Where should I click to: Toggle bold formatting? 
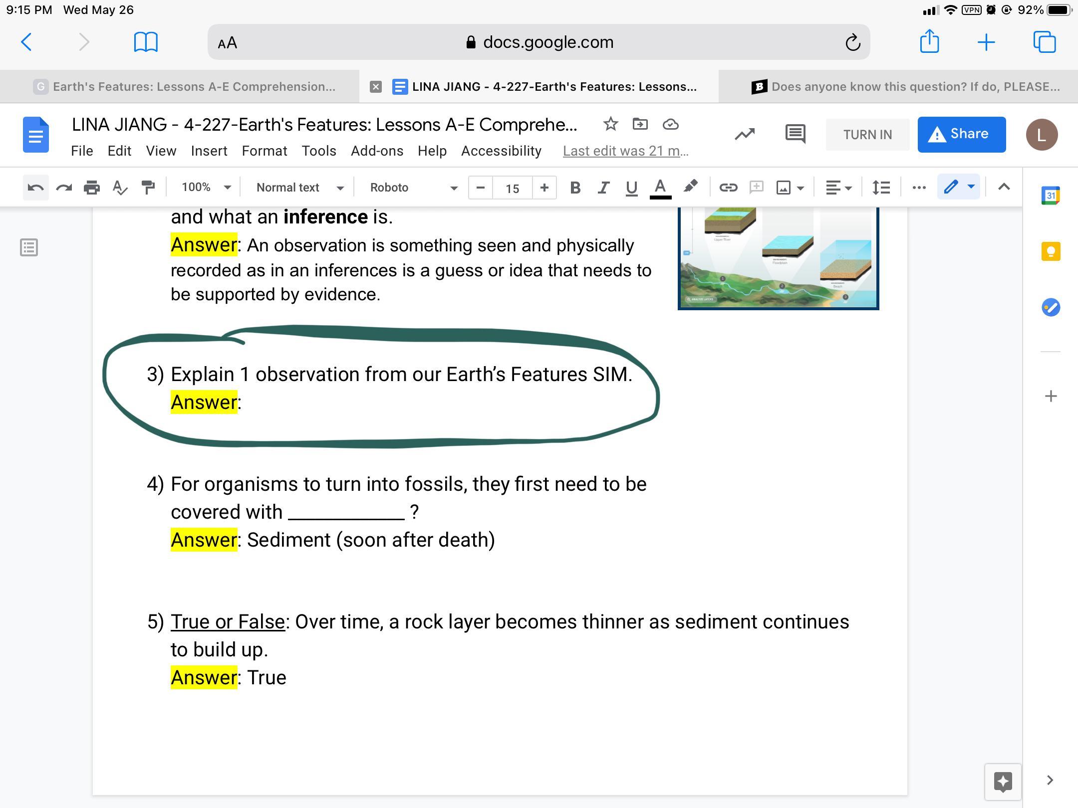tap(575, 188)
